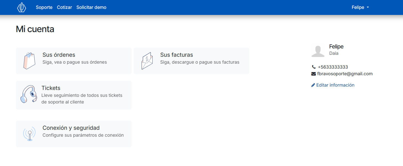Expand the Felipe user menu
The image size is (403, 166).
360,7
